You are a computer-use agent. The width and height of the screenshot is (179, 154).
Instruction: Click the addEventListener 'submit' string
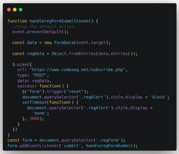pyautogui.click(x=71, y=146)
